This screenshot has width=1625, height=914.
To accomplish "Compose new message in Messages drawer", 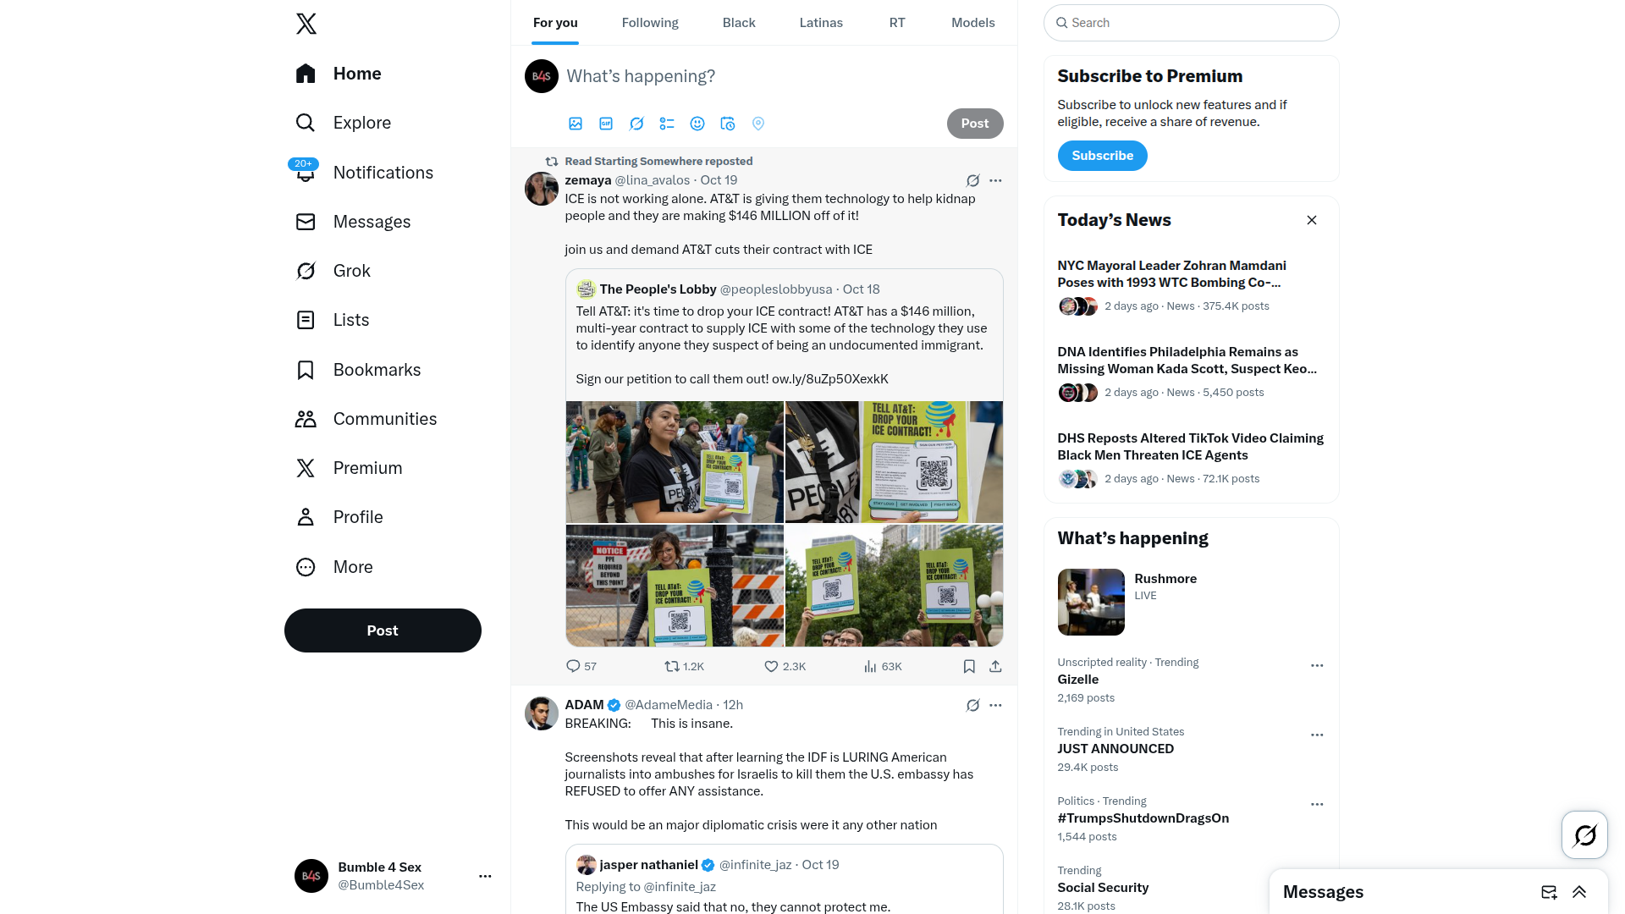I will (x=1549, y=892).
